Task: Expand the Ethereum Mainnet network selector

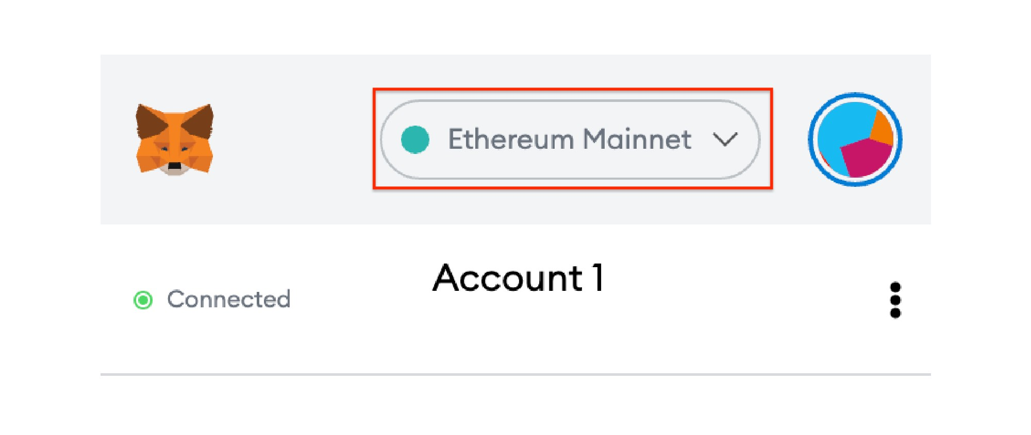Action: click(x=570, y=140)
